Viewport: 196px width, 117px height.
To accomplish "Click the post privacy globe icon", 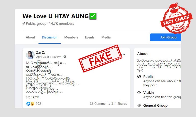I will coord(65,57).
